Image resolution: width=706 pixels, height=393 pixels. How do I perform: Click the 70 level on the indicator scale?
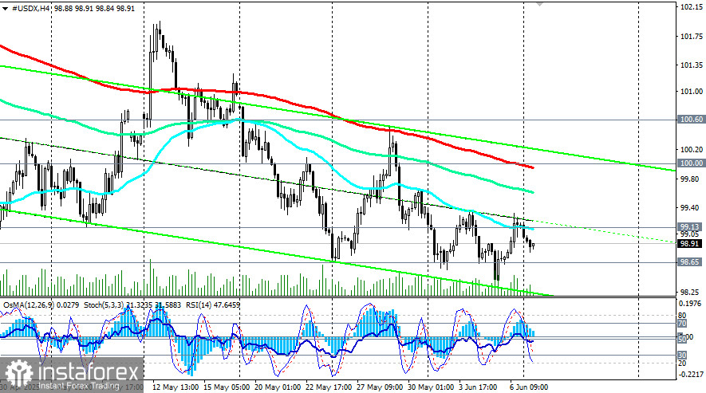pos(682,323)
